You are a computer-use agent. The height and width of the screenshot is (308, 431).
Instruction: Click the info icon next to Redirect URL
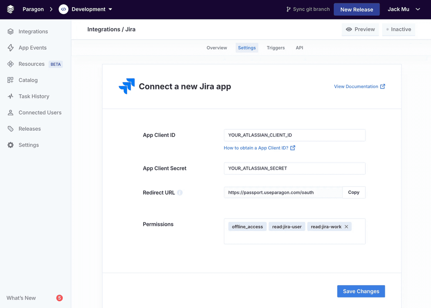(180, 192)
